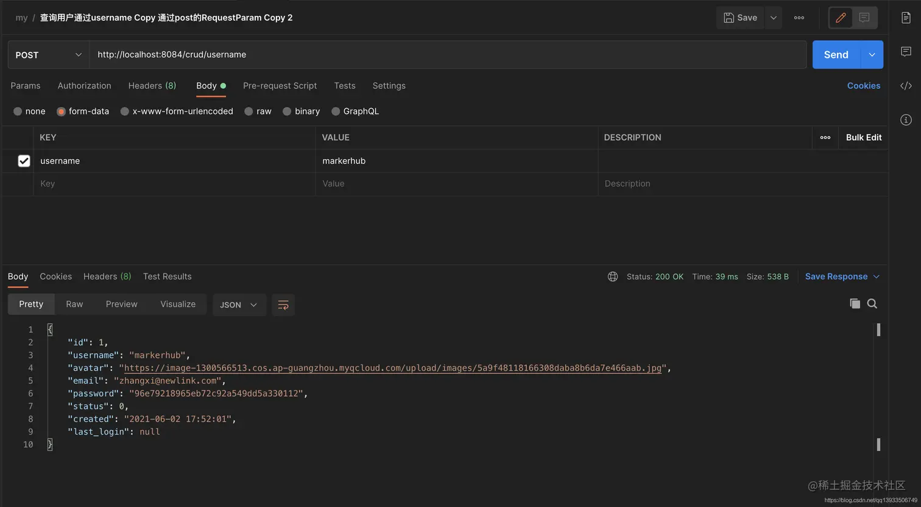The width and height of the screenshot is (921, 507).
Task: Switch to edit mode pencil icon
Action: coord(841,18)
